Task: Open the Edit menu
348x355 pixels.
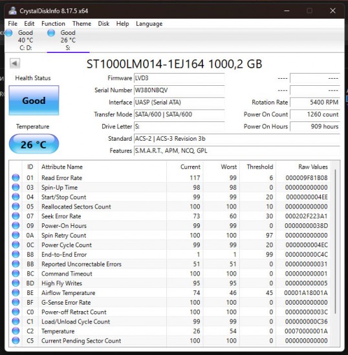Action: coord(29,23)
